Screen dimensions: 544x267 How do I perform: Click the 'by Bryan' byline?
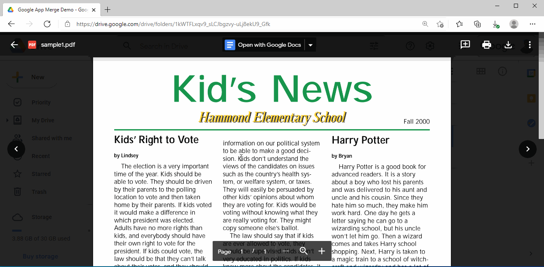click(x=342, y=156)
